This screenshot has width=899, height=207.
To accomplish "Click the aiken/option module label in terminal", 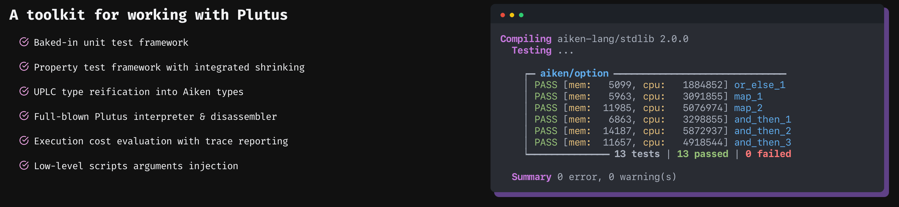I will click(574, 74).
